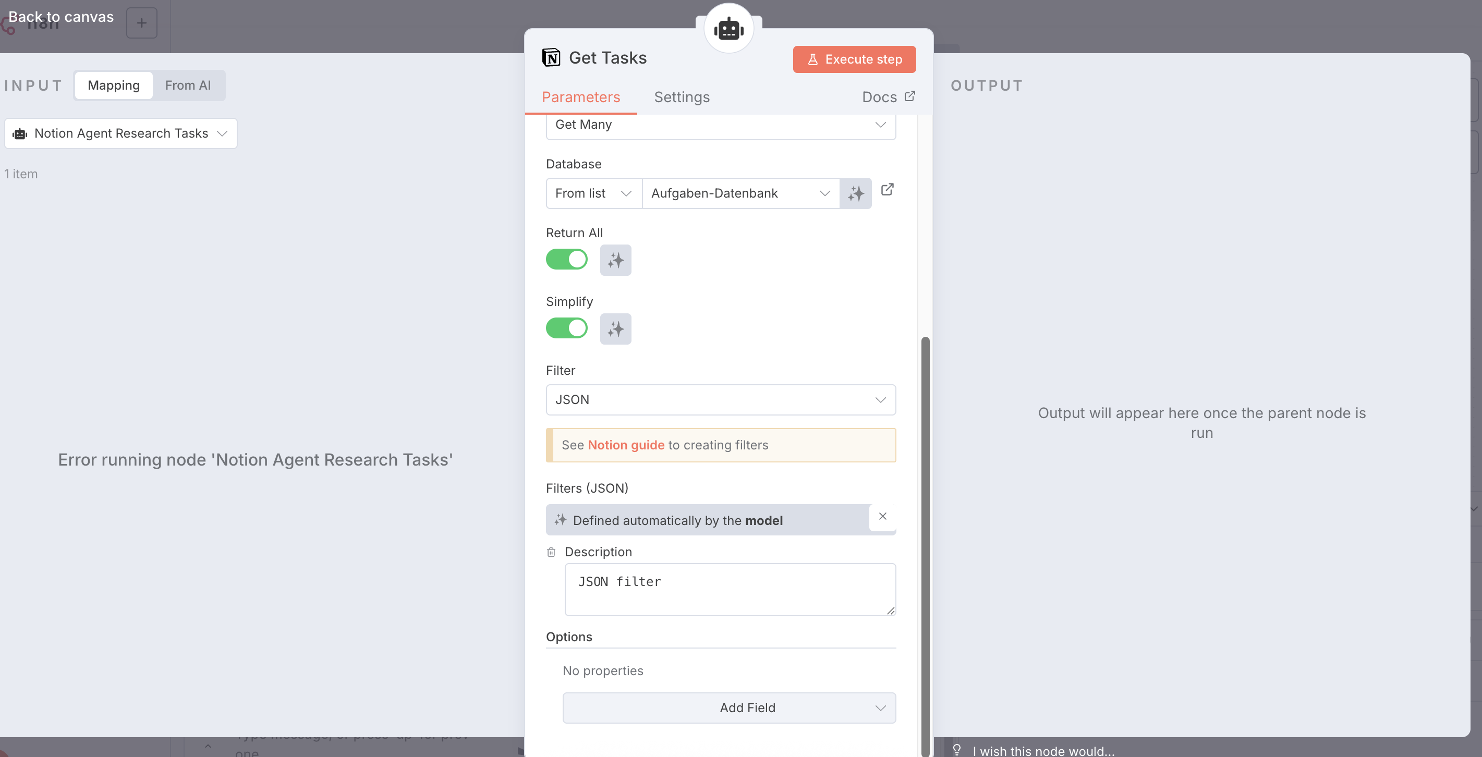The height and width of the screenshot is (757, 1482).
Task: Click the lightbulb icon near 'I wish this node would'
Action: (957, 750)
